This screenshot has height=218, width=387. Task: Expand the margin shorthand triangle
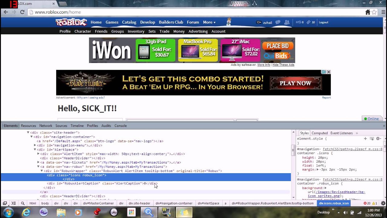click(317, 170)
